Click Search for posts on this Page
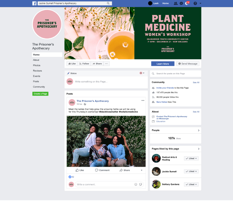Image resolution: width=233 pixels, height=201 pixels. [176, 74]
